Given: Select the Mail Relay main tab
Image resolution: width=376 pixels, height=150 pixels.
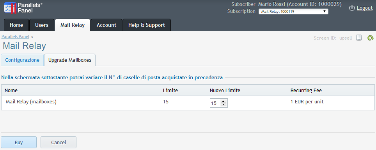Looking at the screenshot, I should tap(73, 25).
